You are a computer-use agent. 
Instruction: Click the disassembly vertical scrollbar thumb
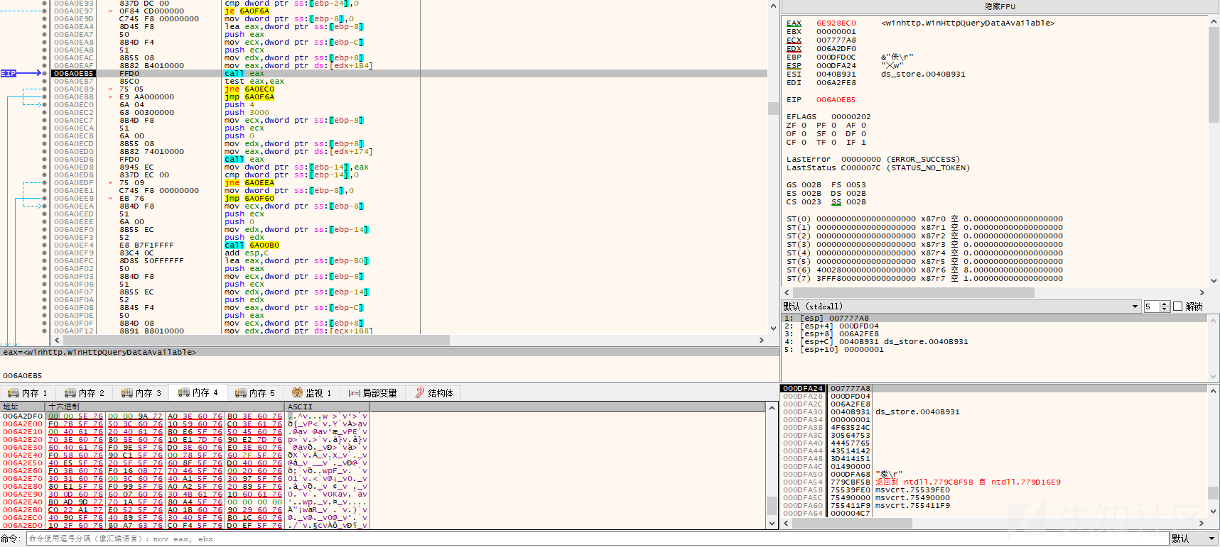773,109
